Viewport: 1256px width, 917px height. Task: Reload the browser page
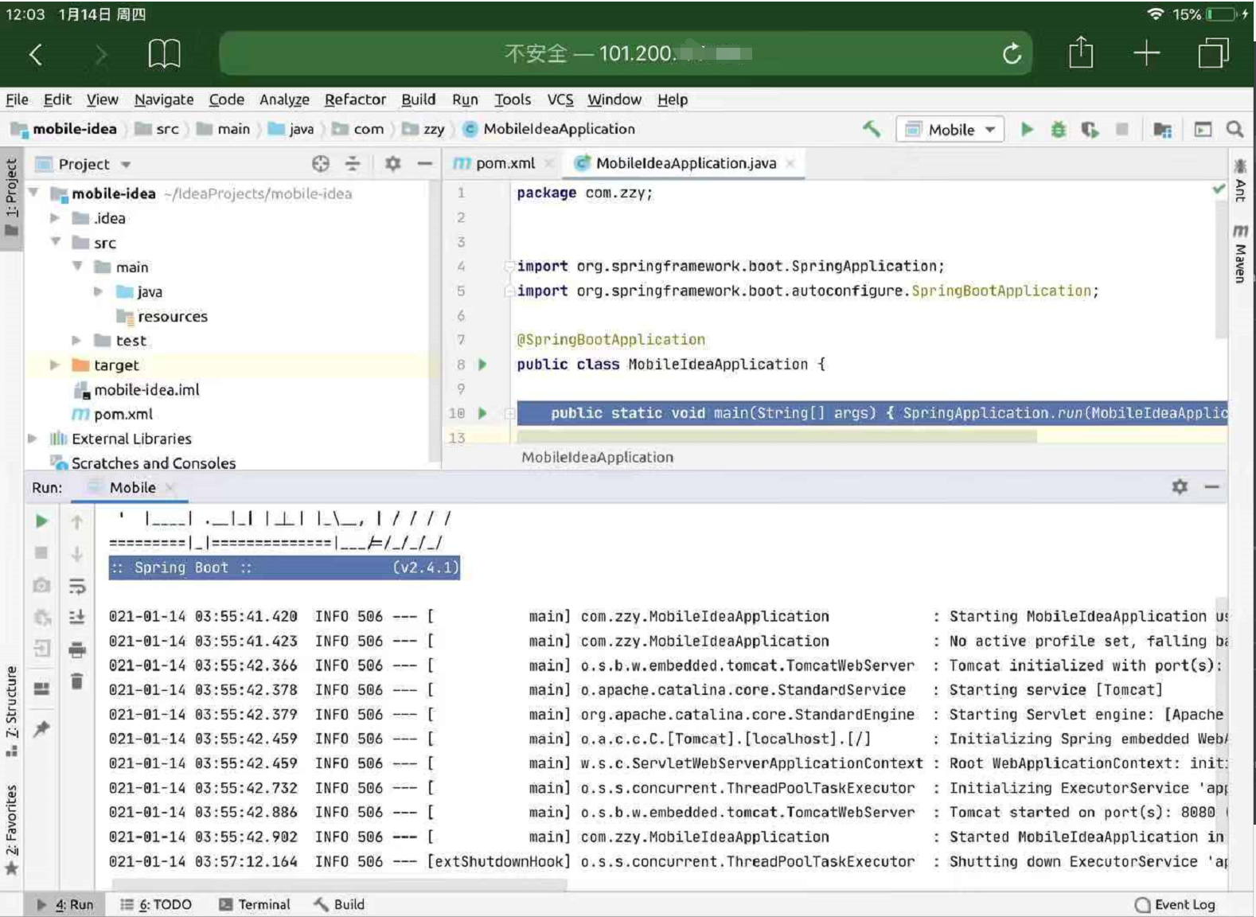(1012, 53)
